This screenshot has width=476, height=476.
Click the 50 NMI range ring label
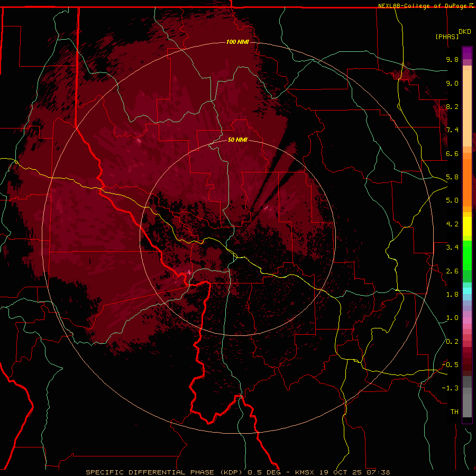point(237,140)
